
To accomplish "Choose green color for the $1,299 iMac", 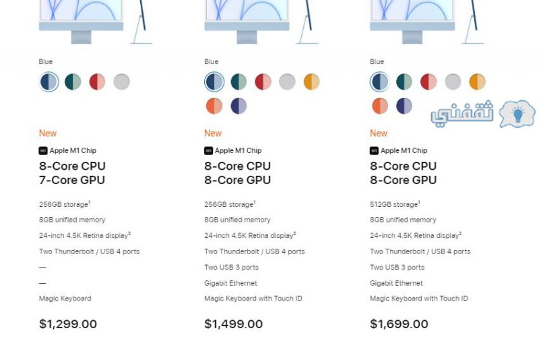I will 73,82.
